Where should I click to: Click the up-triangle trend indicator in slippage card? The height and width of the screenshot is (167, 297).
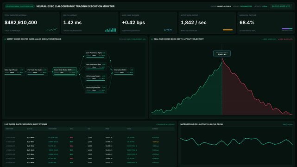(x=165, y=30)
